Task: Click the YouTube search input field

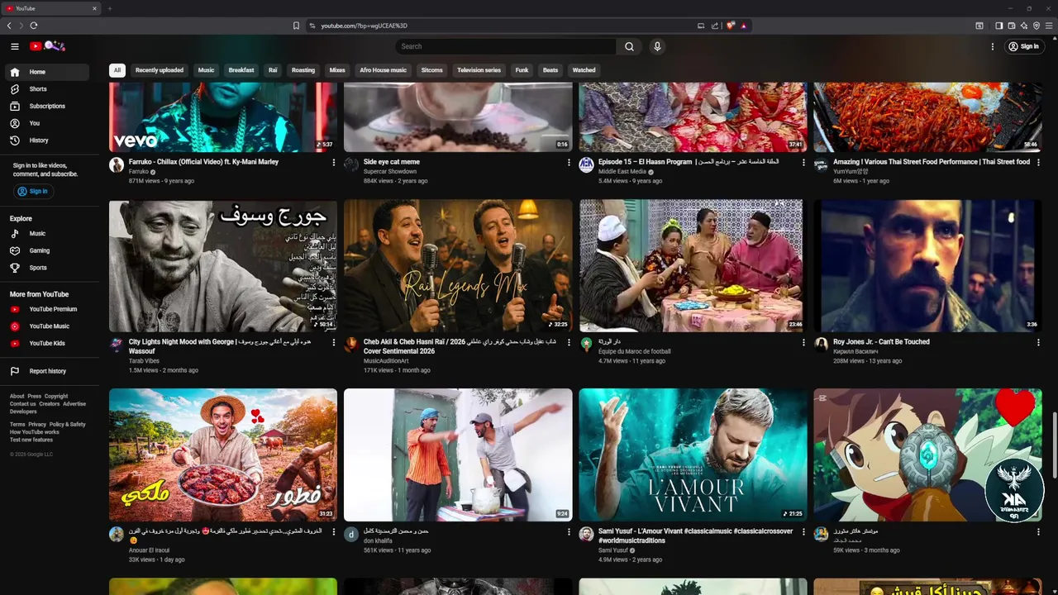Action: (506, 46)
